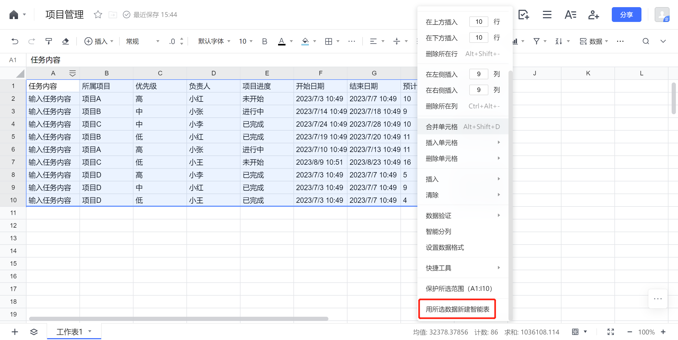Open the font size 10 dropdown
The height and width of the screenshot is (340, 678).
click(x=246, y=41)
